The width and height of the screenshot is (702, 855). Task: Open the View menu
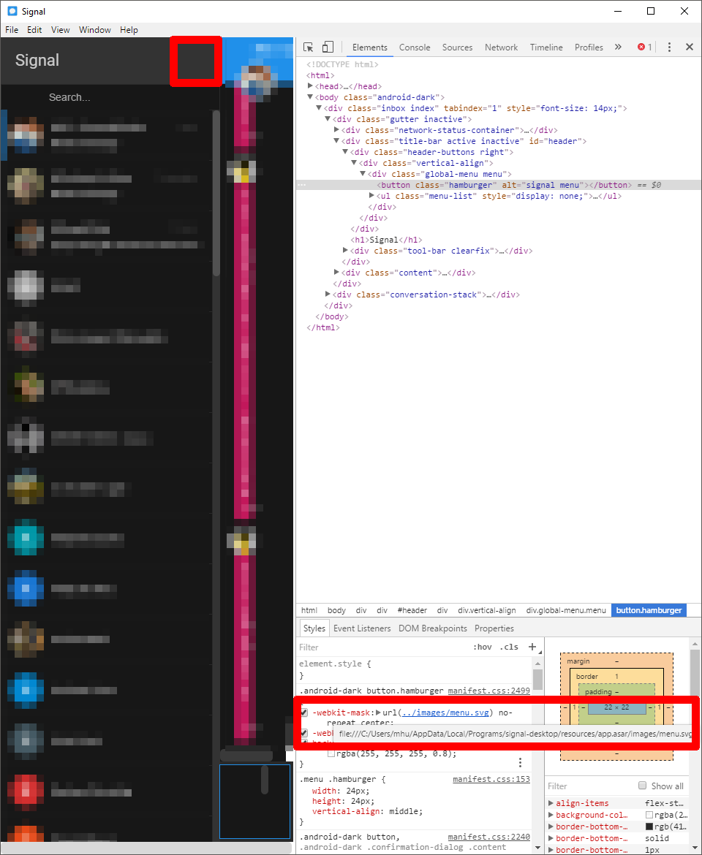click(60, 30)
